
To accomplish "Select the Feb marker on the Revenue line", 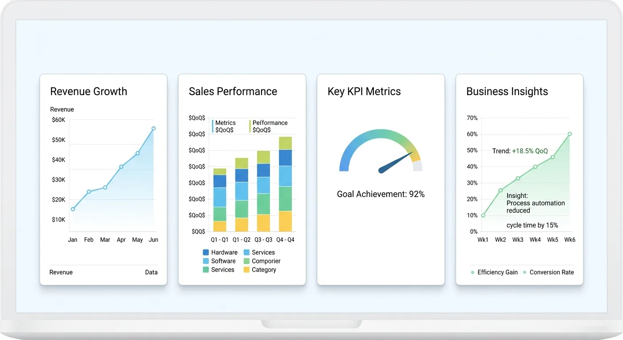I will (89, 192).
